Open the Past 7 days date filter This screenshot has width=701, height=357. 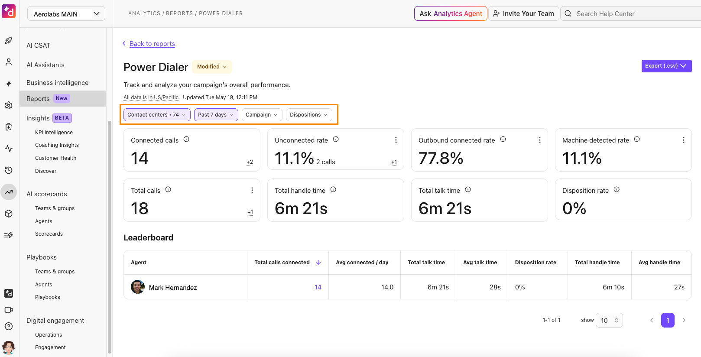[x=216, y=115]
